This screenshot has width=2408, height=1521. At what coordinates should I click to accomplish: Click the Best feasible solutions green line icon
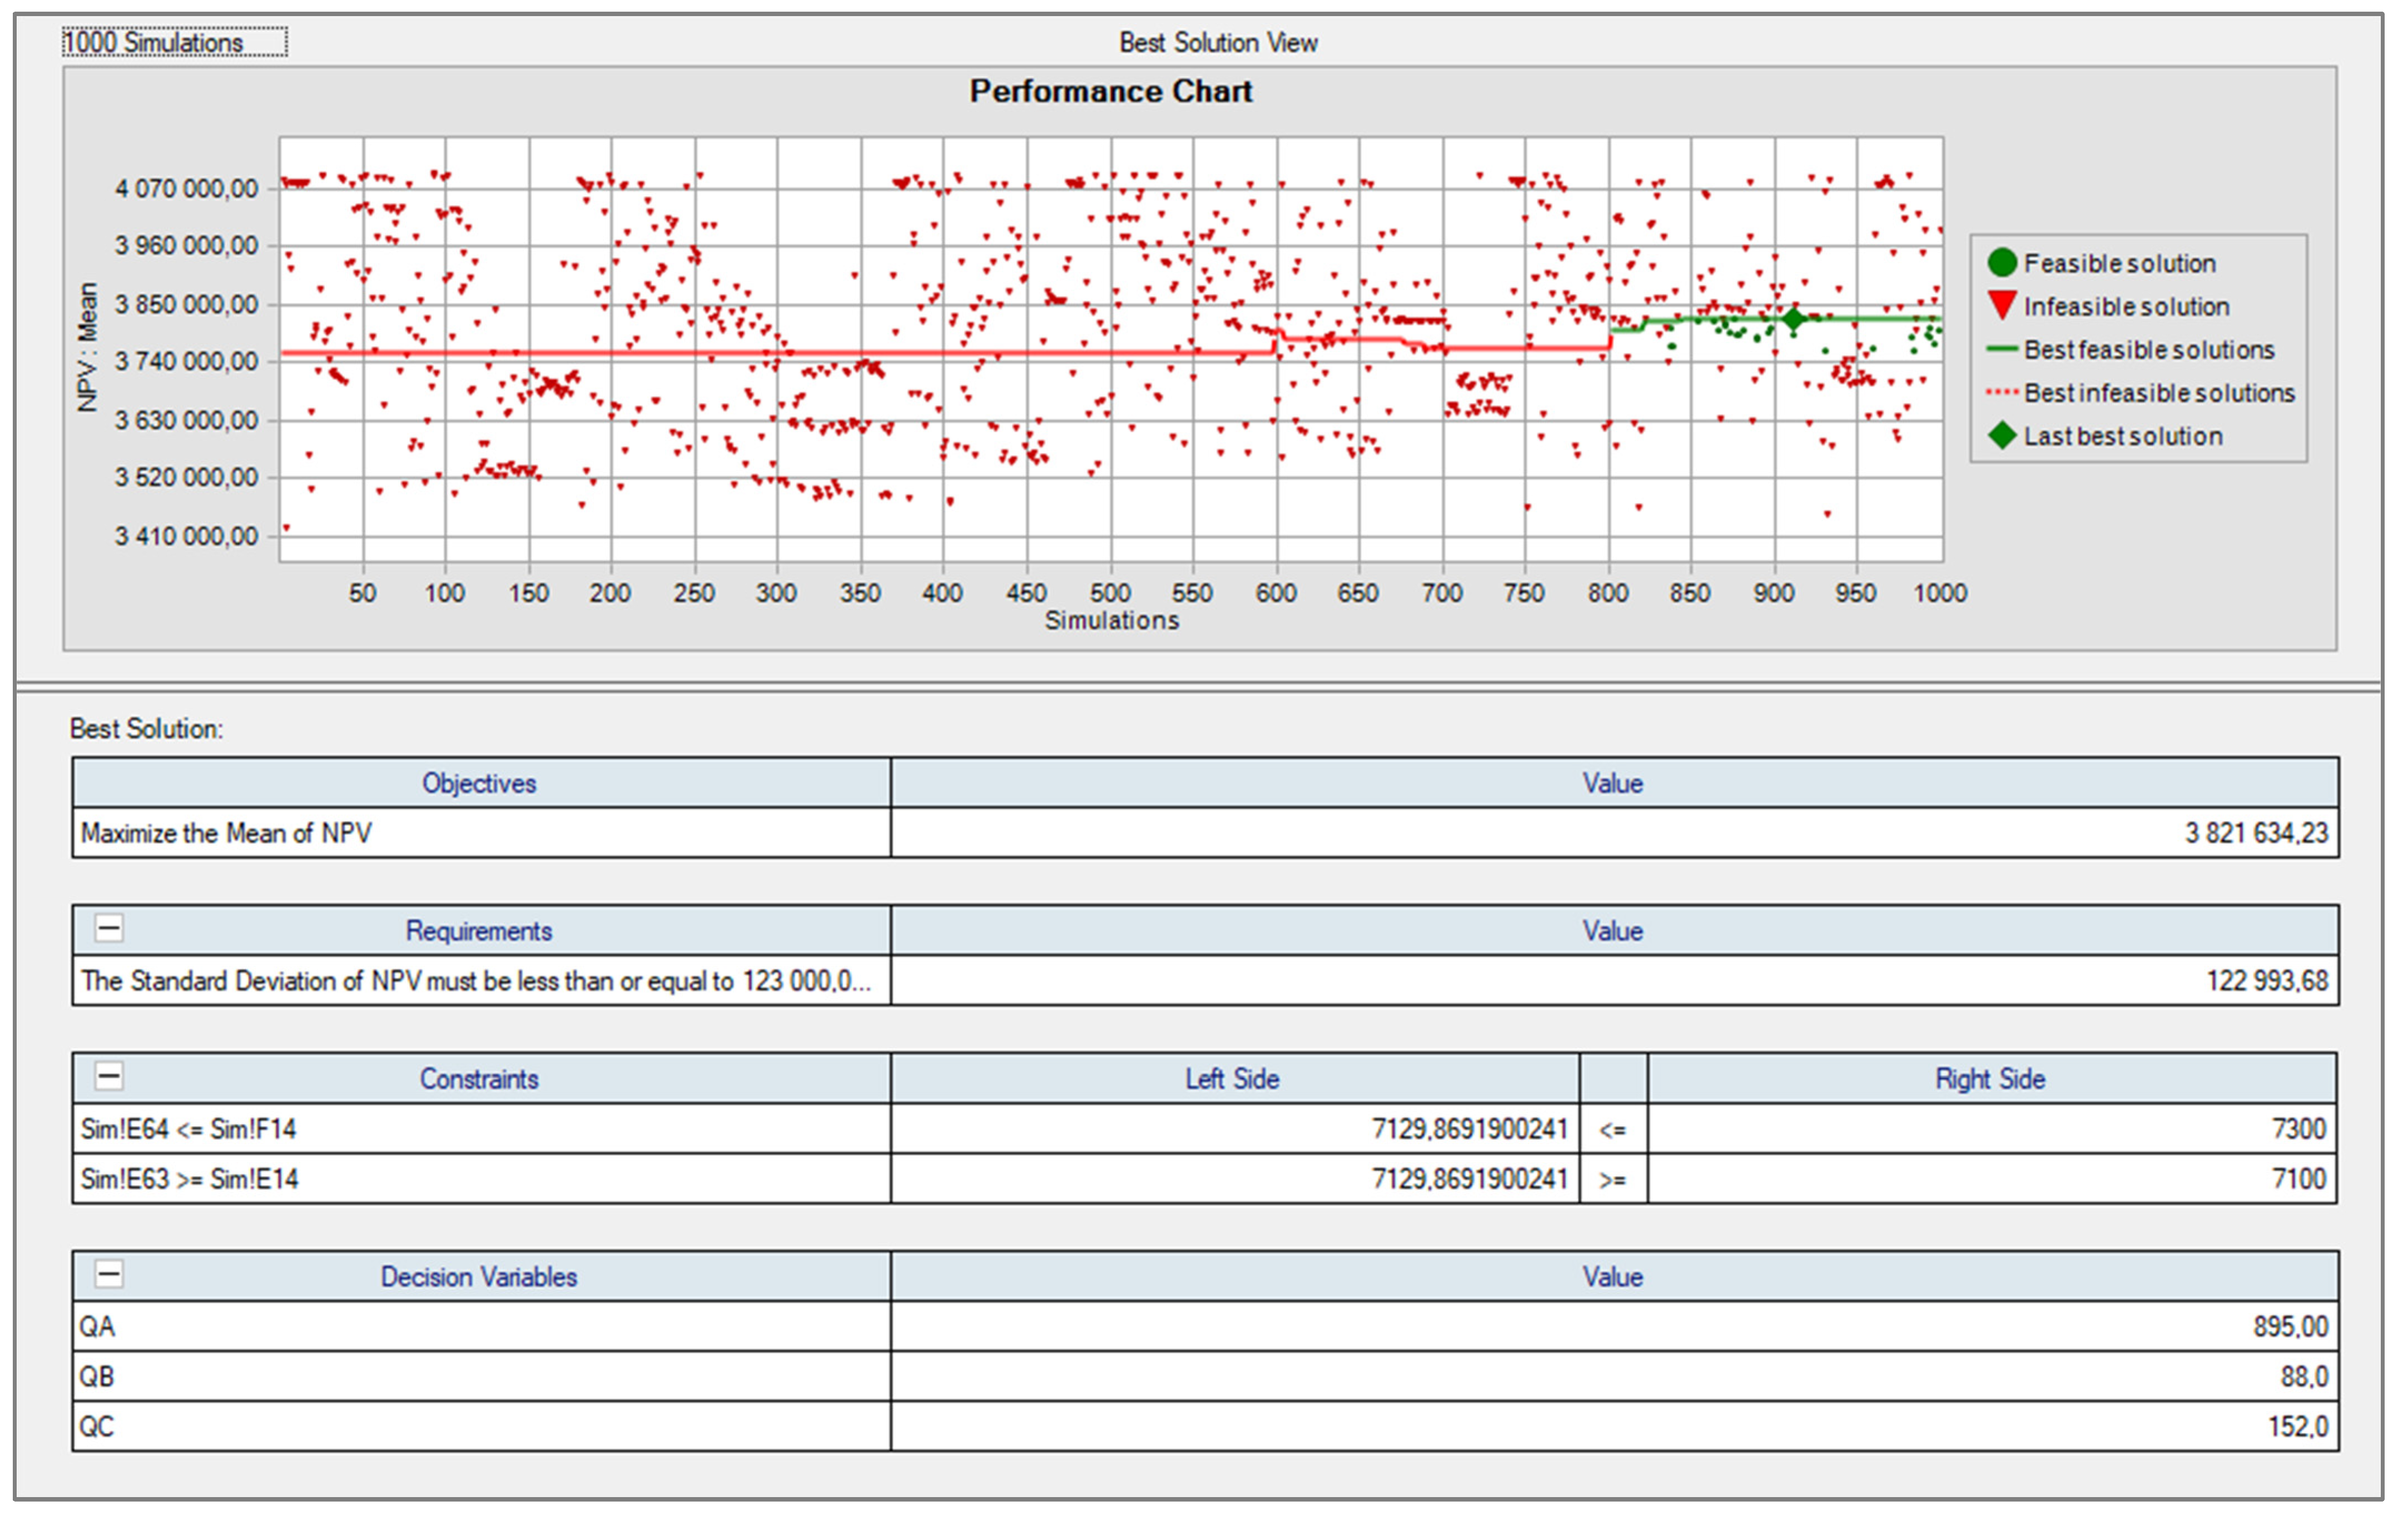coord(2001,349)
